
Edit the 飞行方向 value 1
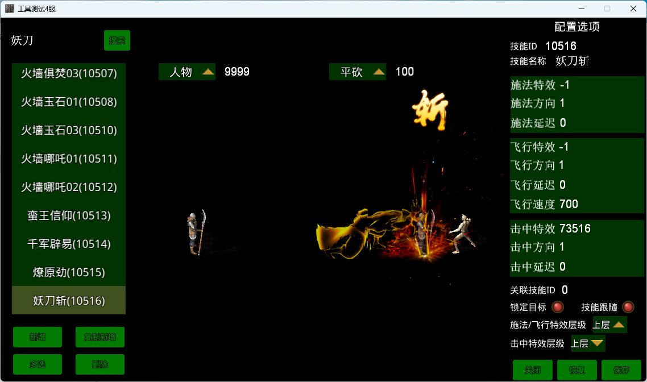561,165
